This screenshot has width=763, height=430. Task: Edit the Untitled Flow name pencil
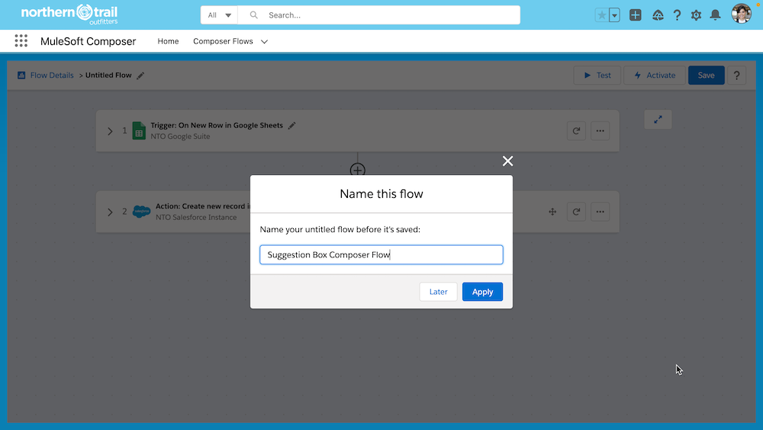[x=140, y=76]
